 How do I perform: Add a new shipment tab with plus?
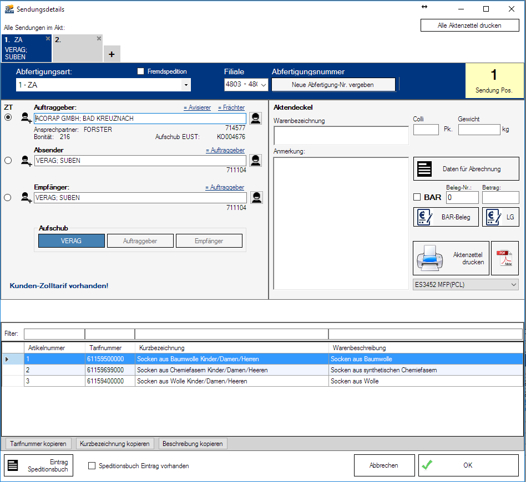click(112, 54)
